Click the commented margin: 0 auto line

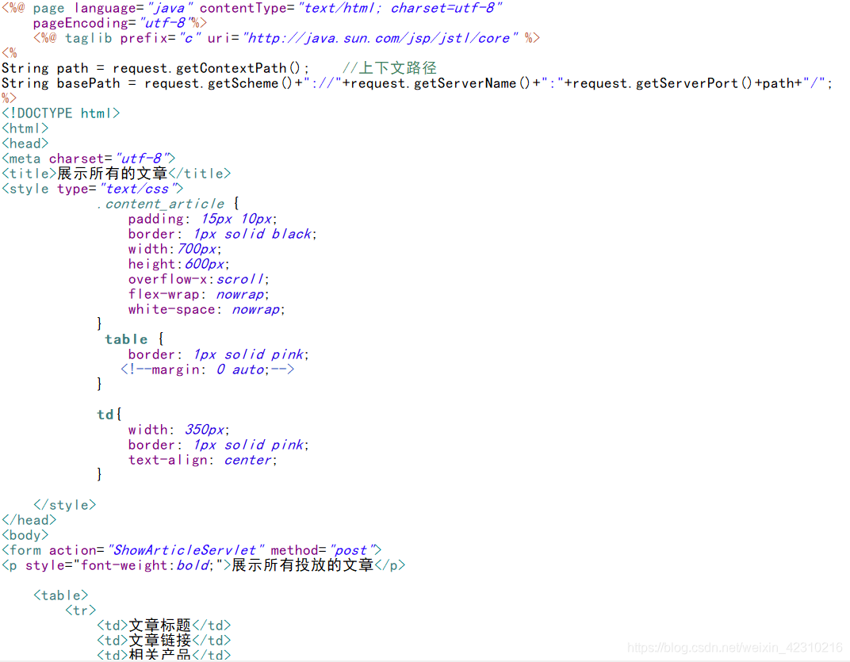(207, 369)
